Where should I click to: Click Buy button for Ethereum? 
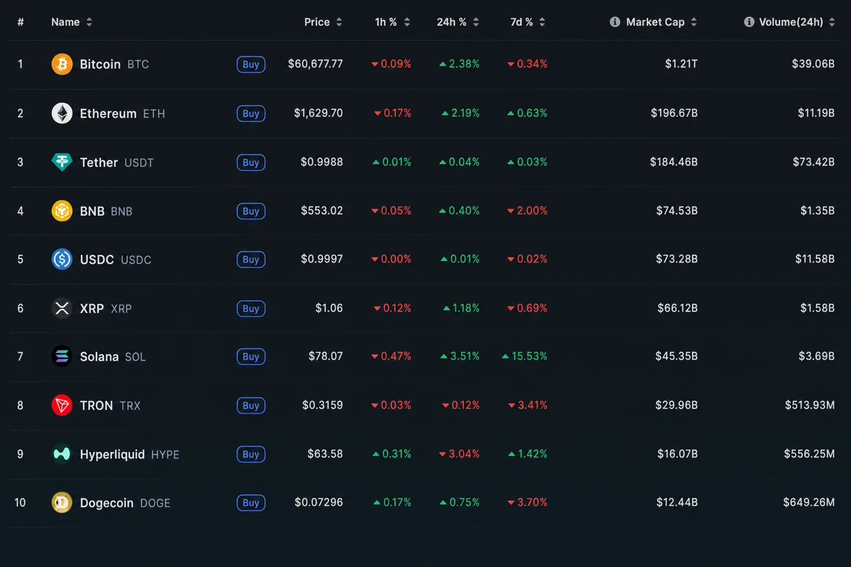[x=251, y=113]
